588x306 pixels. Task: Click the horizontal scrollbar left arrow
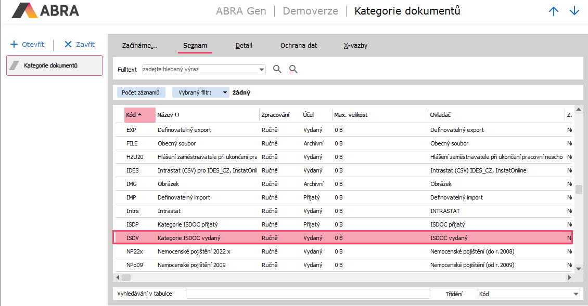[118, 277]
